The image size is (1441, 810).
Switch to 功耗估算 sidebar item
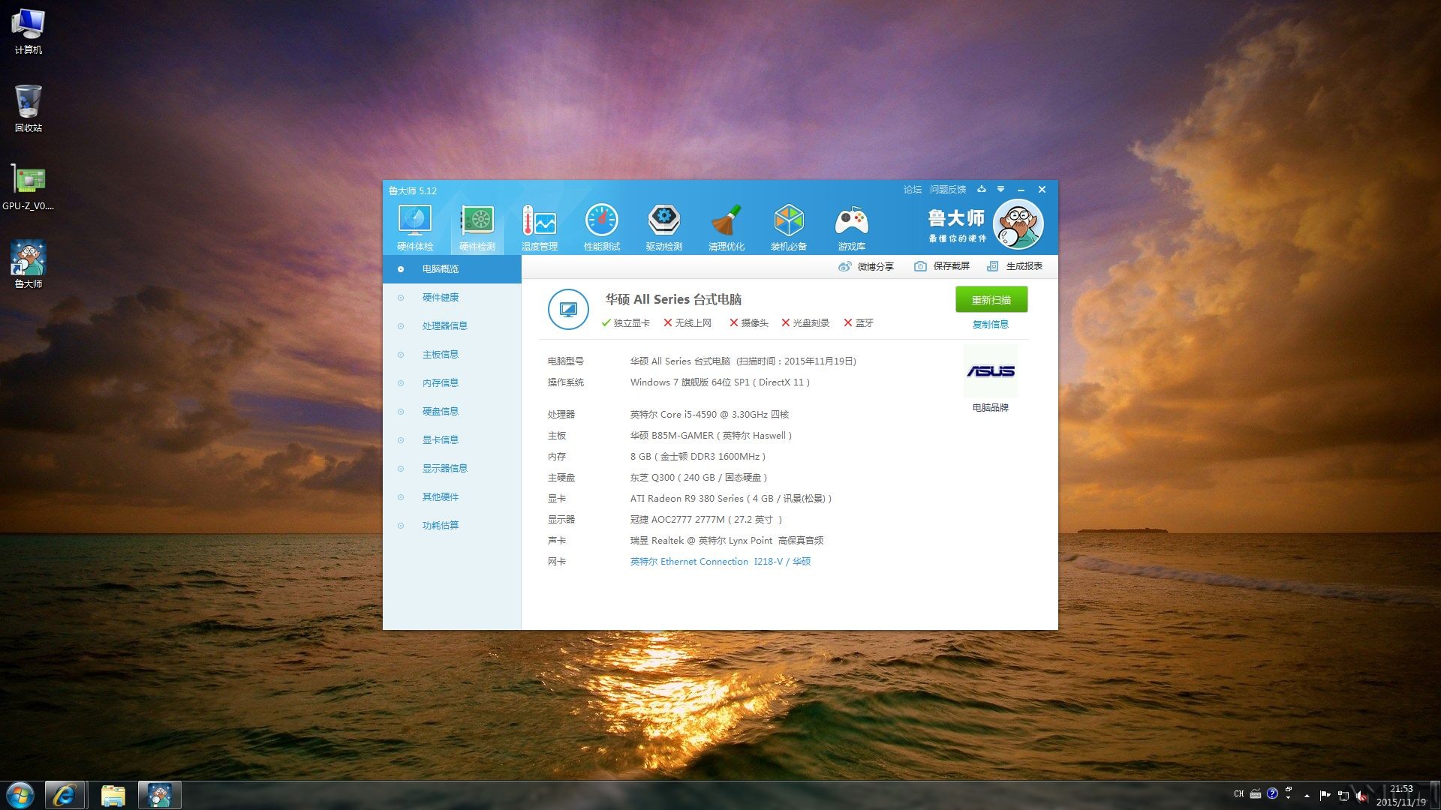point(452,526)
